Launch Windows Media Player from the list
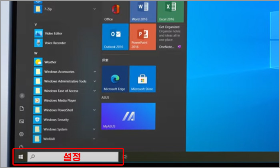The height and width of the screenshot is (168, 280). click(x=60, y=100)
